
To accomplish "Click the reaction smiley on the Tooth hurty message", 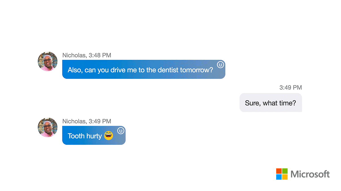I will [x=121, y=131].
